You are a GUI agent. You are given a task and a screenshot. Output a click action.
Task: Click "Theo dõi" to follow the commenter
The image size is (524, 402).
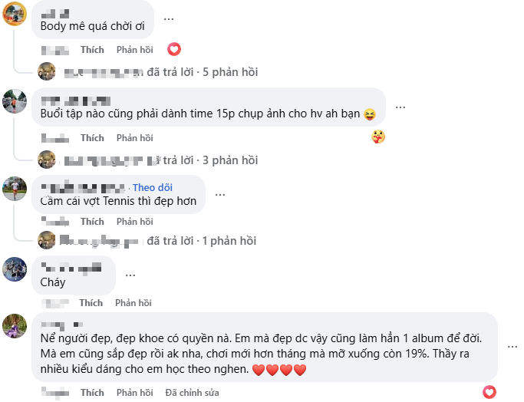click(x=153, y=187)
